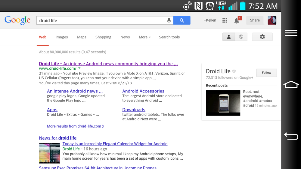301x169 pixels.
Task: Switch to the News tab
Action: [125, 37]
